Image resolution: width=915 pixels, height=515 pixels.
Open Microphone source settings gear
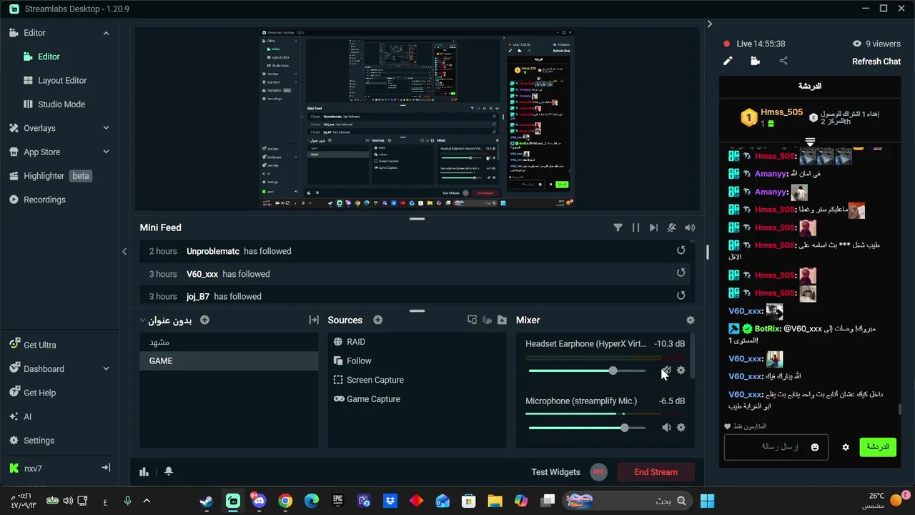pyautogui.click(x=681, y=427)
